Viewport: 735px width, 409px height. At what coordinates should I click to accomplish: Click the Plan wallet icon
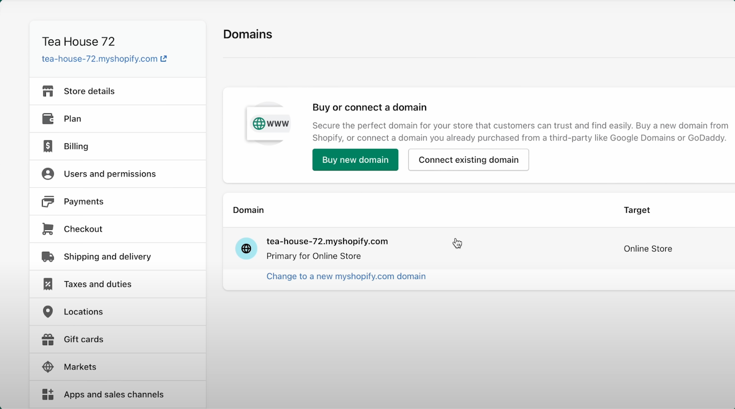coord(48,119)
